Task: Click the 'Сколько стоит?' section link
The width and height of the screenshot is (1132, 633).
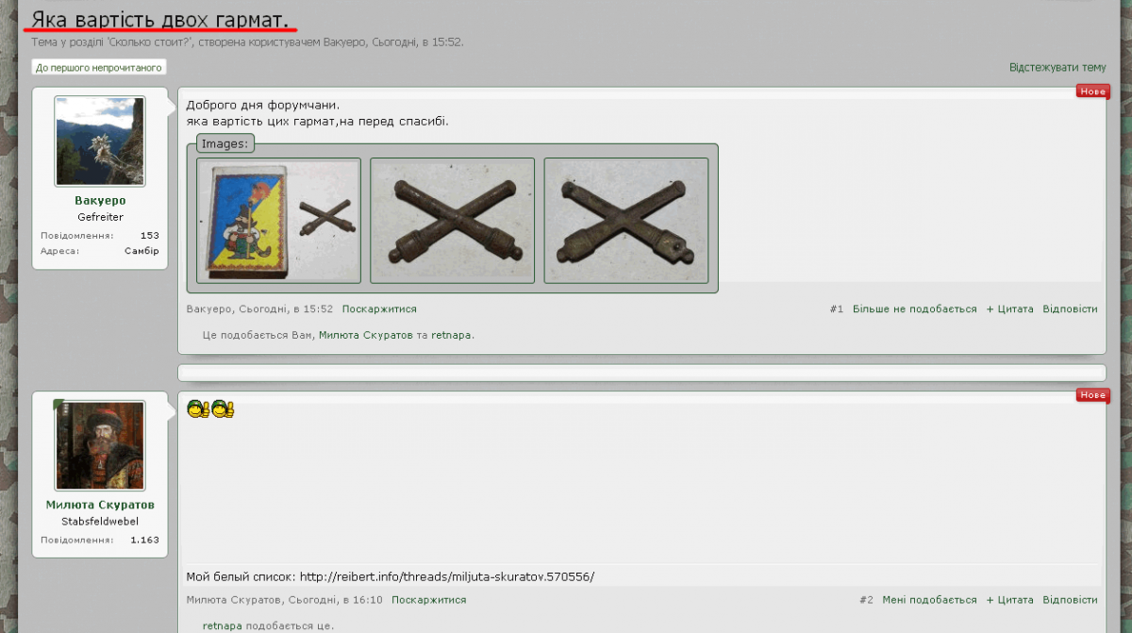Action: pyautogui.click(x=151, y=42)
